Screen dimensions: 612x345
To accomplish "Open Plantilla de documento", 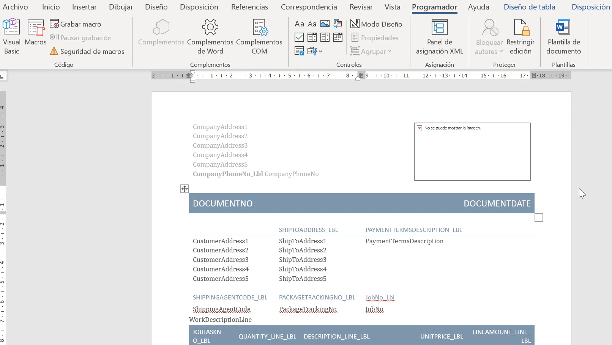I will click(563, 36).
